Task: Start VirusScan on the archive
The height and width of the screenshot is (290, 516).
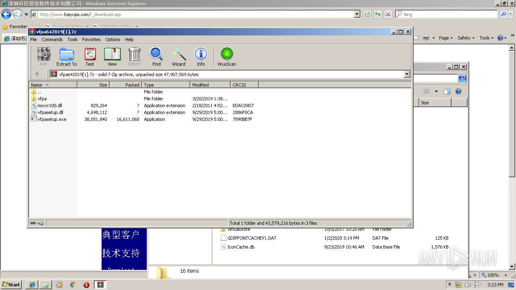Action: point(227,56)
